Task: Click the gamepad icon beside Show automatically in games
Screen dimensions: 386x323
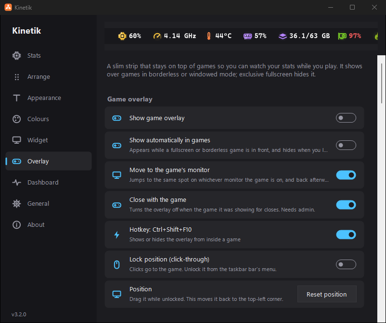Action: click(x=116, y=146)
